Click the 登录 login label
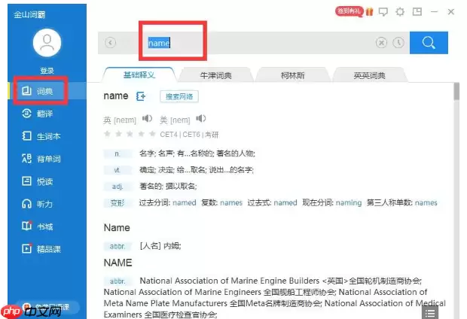 [47, 71]
